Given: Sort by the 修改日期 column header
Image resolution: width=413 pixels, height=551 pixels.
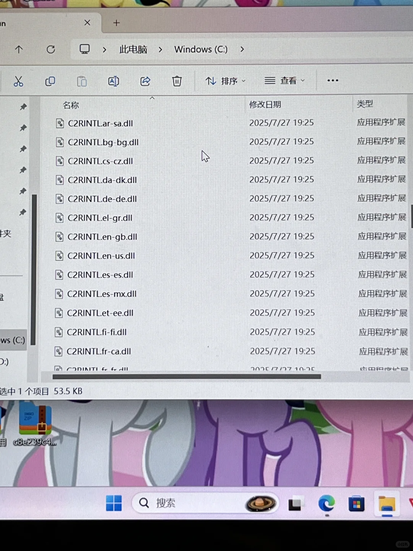Looking at the screenshot, I should 265,104.
